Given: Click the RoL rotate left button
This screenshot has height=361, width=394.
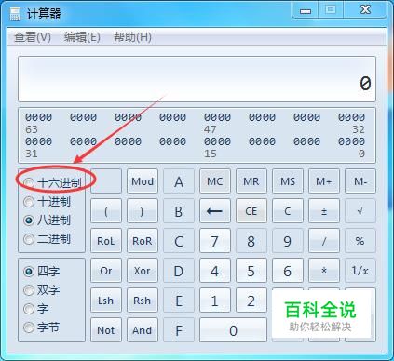Looking at the screenshot, I should [106, 241].
